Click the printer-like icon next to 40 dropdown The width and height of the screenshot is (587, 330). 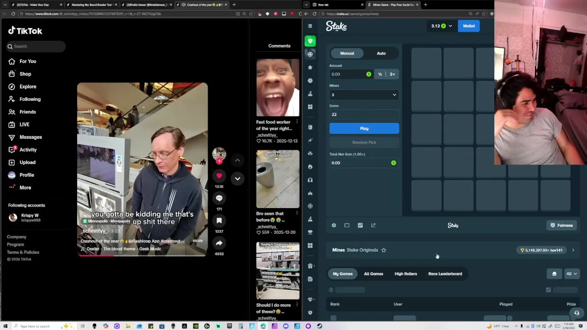pos(554,274)
